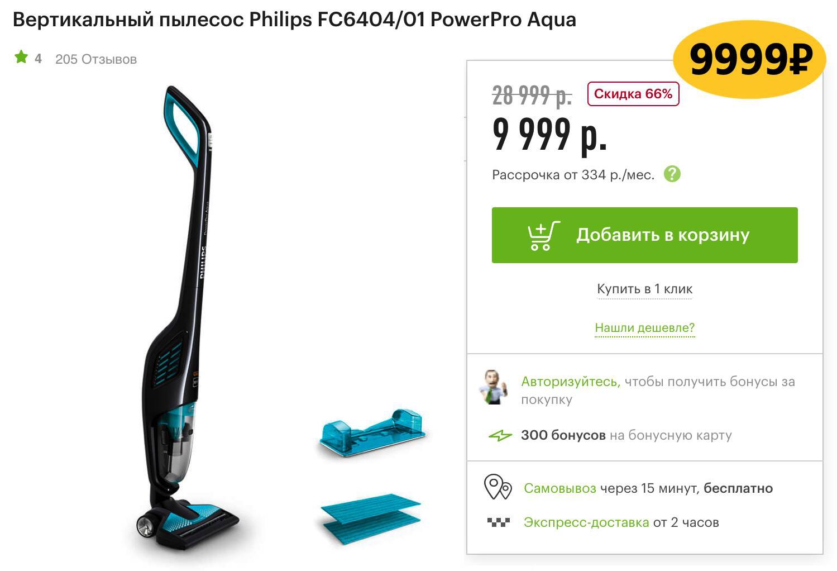
Task: Click the installment help question mark icon
Action: 672,174
